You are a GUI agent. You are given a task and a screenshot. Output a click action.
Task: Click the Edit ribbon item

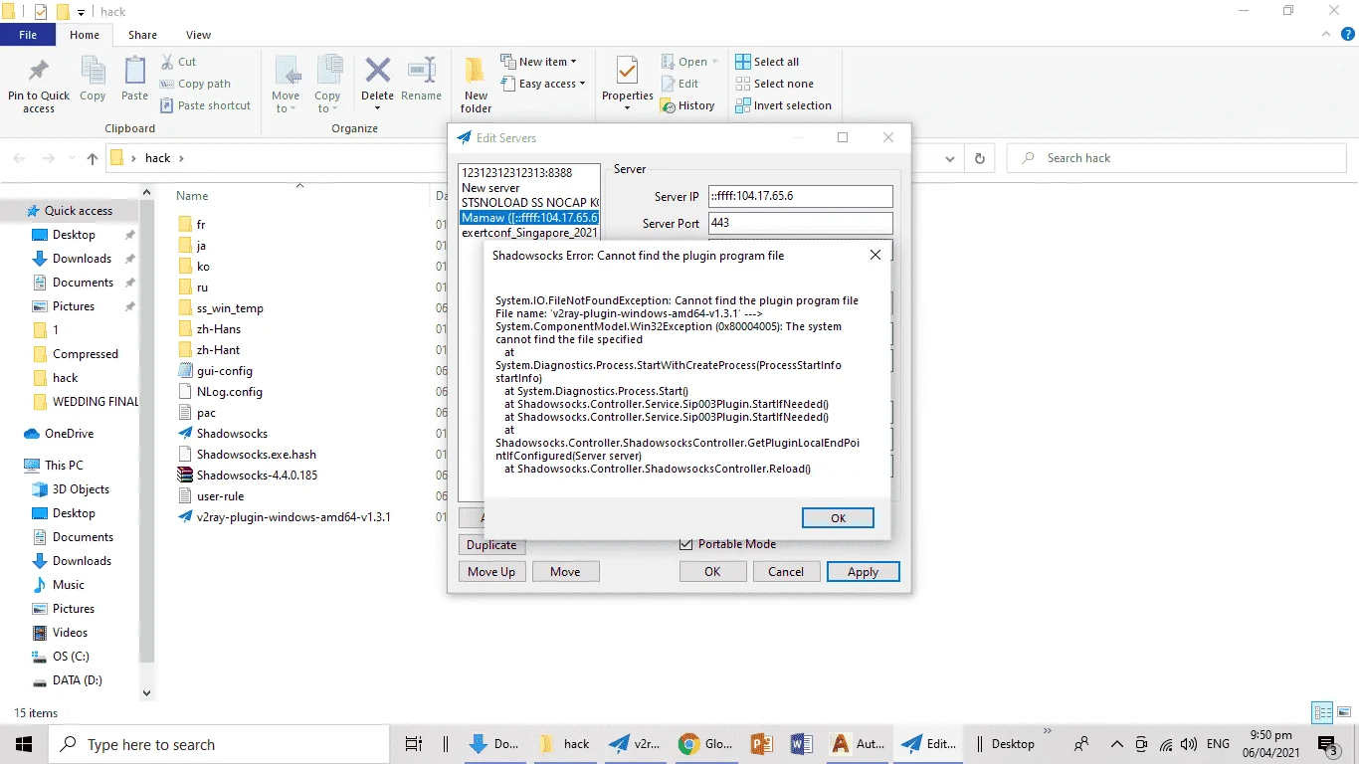coord(679,84)
